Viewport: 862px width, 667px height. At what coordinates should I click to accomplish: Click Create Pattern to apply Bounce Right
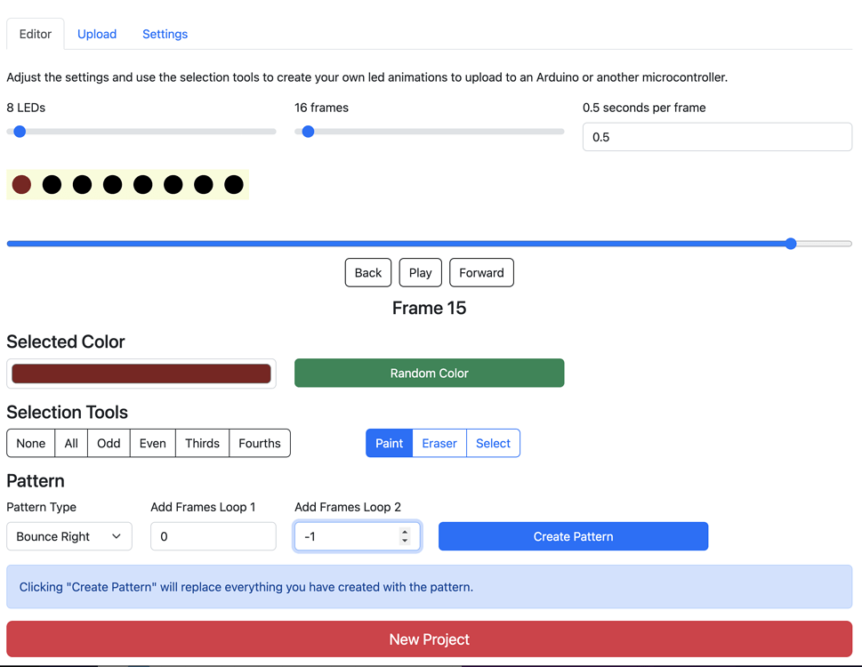(572, 536)
